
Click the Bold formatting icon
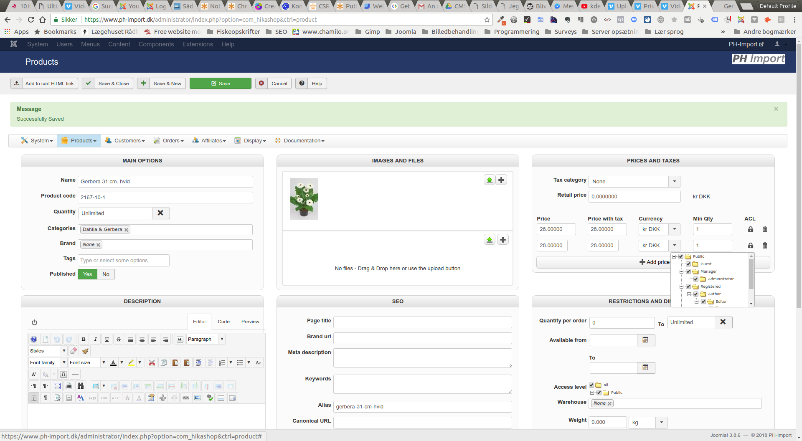(84, 339)
